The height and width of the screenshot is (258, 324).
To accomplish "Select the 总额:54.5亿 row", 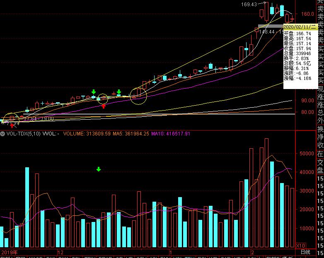I will (x=297, y=63).
